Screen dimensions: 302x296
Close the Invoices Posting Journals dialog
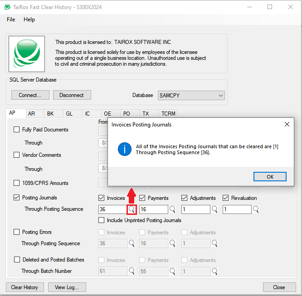287,124
